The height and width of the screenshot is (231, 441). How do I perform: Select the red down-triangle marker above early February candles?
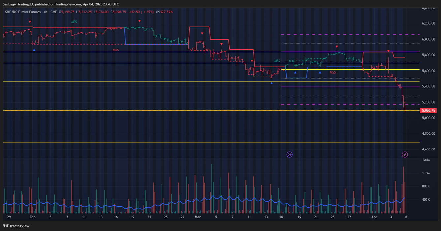[x=30, y=22]
